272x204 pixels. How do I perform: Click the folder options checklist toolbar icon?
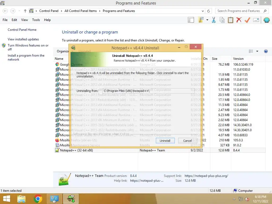click(x=201, y=20)
